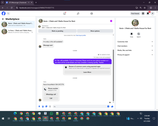158x126 pixels.
Task: Open the Jo Anna conversation in the list
Action: pyautogui.click(x=18, y=31)
